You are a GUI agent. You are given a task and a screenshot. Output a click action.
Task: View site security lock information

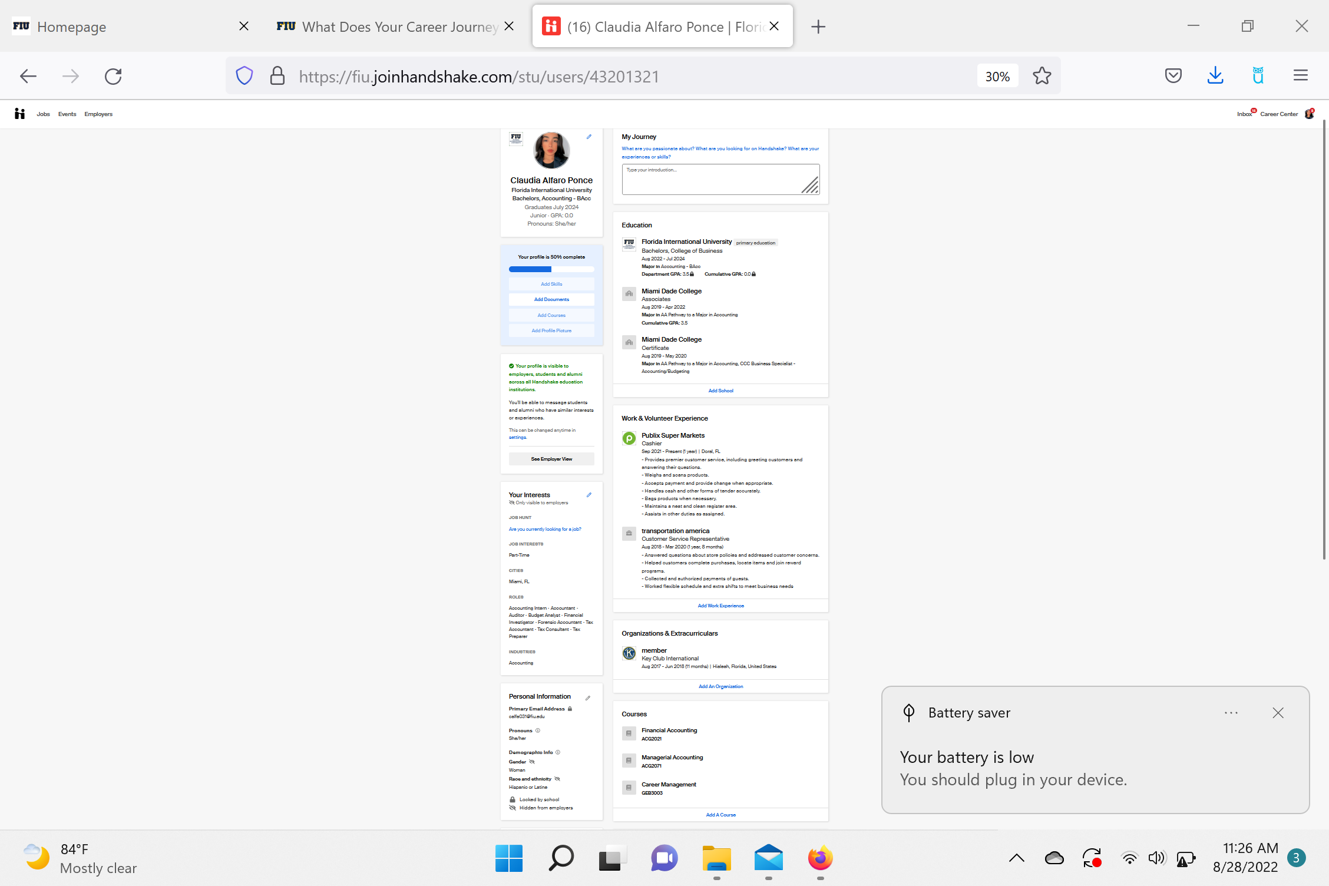[x=277, y=76]
